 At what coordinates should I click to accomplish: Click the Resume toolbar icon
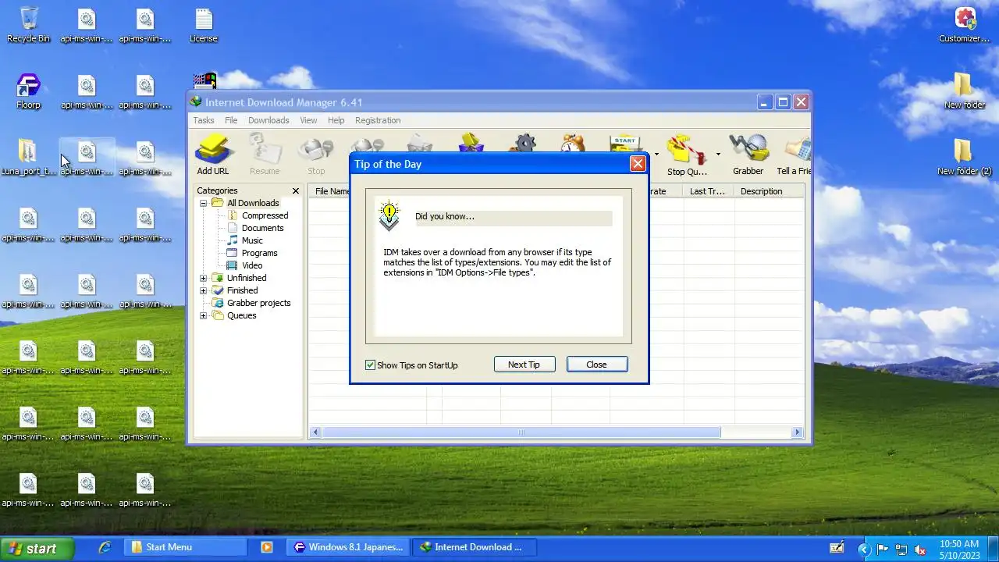click(x=265, y=155)
